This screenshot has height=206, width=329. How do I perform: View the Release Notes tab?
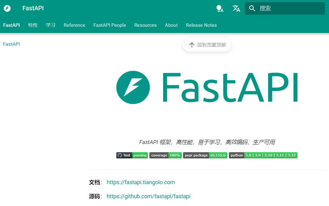tap(201, 25)
